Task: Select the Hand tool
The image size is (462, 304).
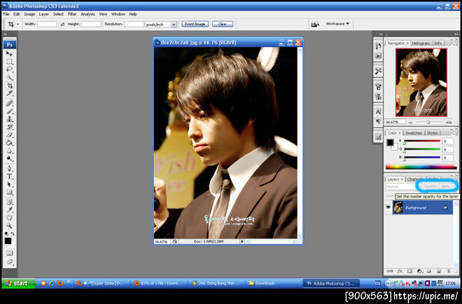Action: (9, 218)
